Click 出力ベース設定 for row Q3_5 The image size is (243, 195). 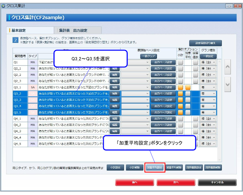point(163,112)
